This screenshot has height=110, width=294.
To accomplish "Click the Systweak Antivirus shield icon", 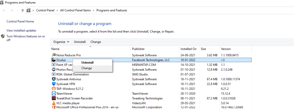I will point(54,79).
